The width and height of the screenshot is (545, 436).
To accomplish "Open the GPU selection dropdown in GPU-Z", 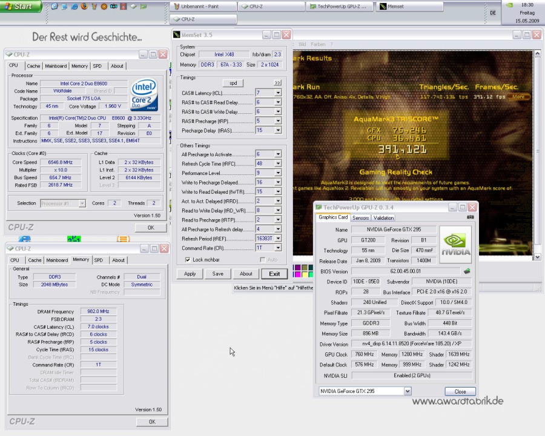I will tap(408, 391).
